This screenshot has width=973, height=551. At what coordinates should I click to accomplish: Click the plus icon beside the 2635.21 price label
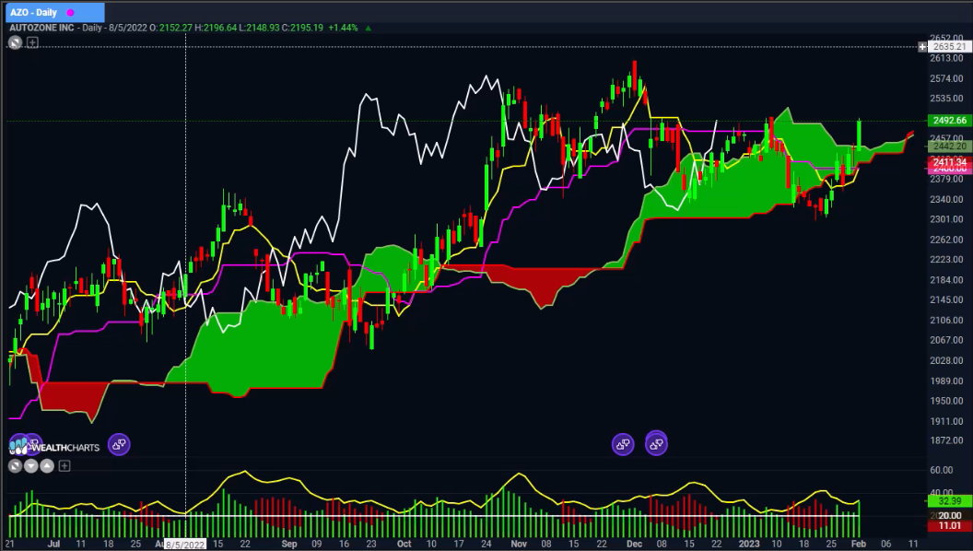pyautogui.click(x=922, y=47)
